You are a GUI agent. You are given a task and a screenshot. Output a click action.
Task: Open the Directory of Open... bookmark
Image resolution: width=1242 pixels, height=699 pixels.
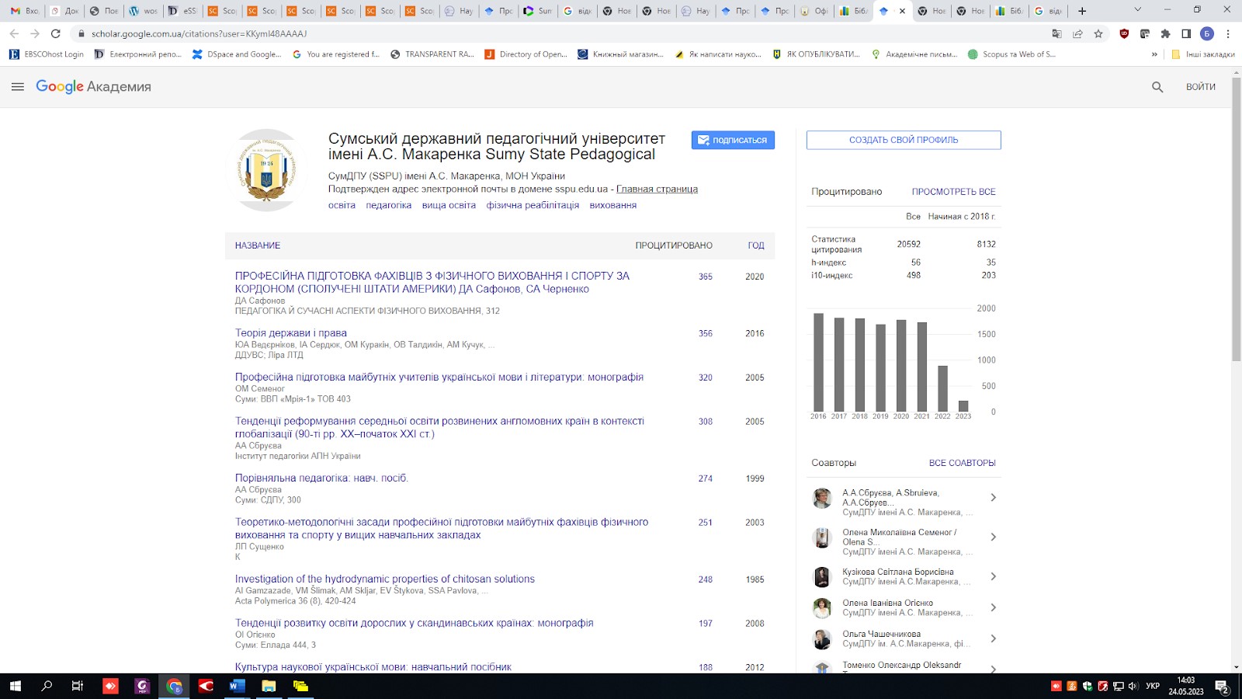tap(526, 54)
